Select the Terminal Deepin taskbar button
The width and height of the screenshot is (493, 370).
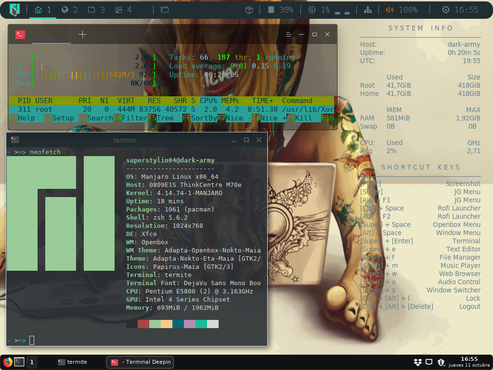click(x=140, y=362)
